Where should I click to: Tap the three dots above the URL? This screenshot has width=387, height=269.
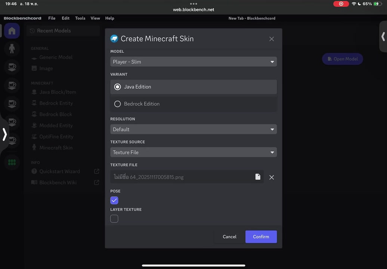pos(193,4)
